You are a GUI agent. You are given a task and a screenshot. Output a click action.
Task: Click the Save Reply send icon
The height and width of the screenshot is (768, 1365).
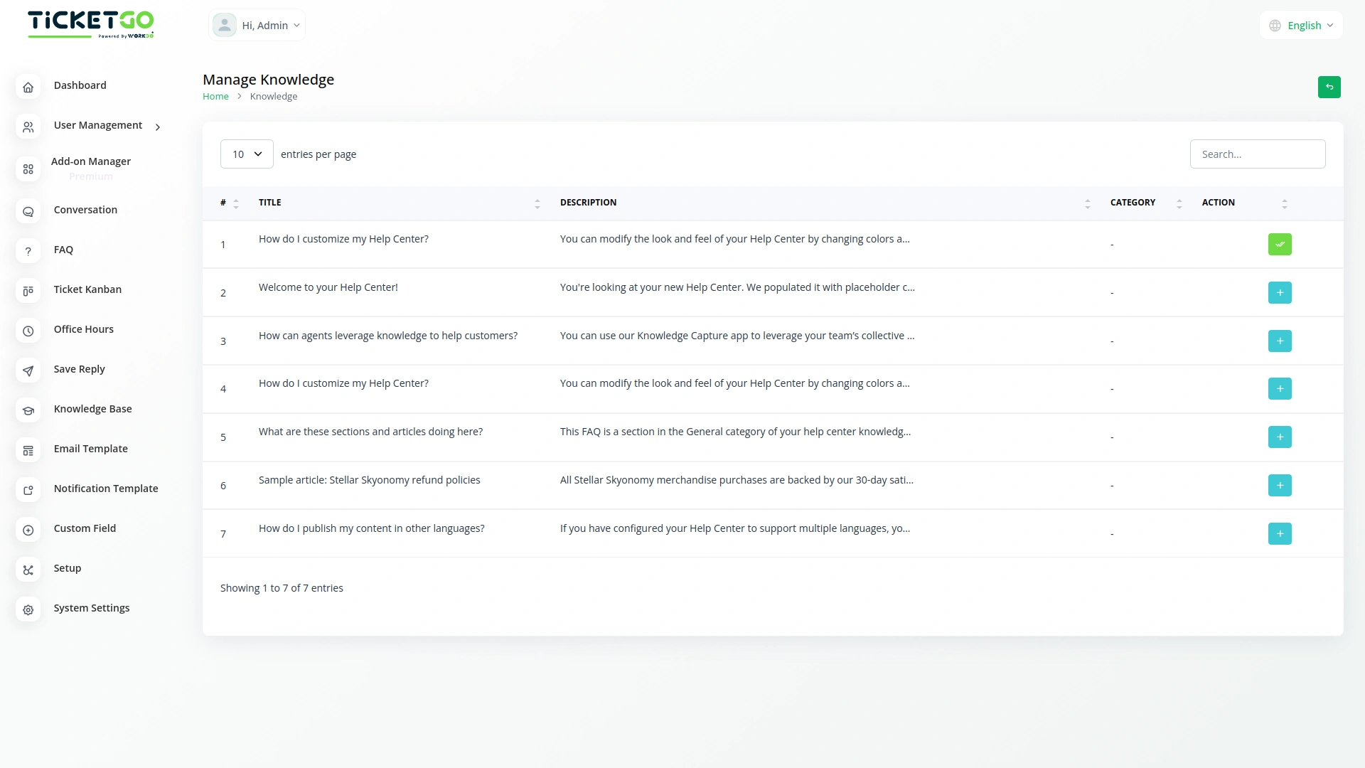pos(28,370)
